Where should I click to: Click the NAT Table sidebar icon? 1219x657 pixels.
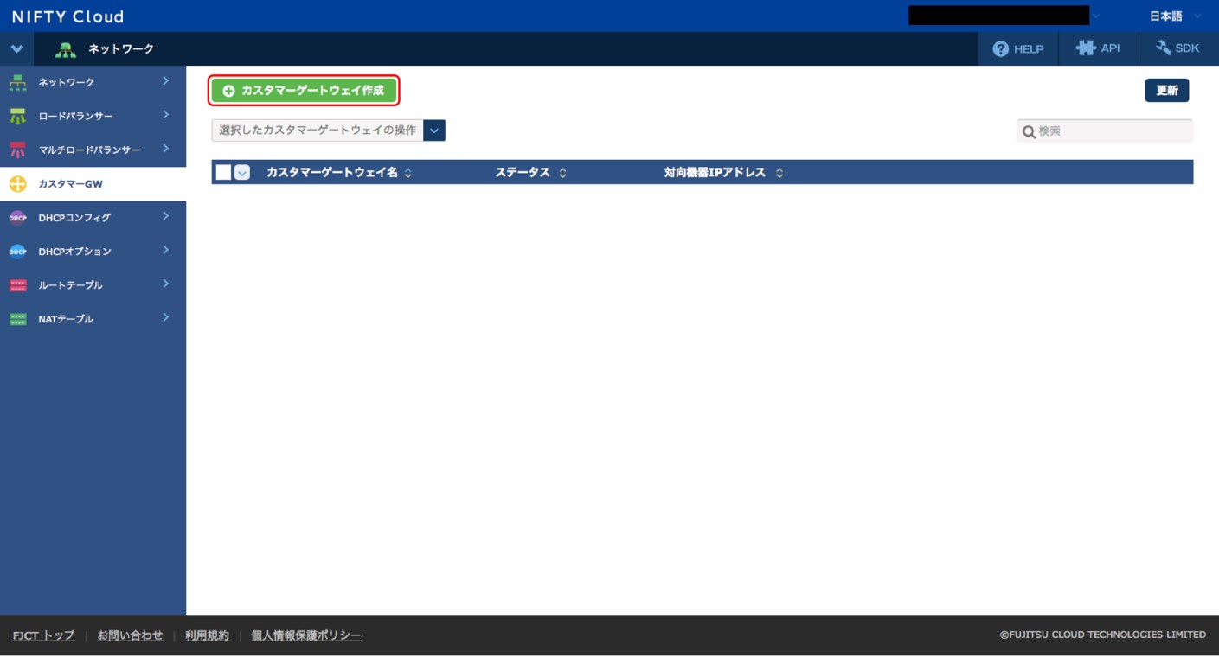point(17,319)
